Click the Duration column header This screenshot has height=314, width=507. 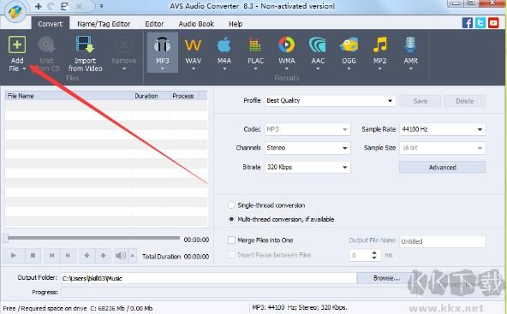(x=152, y=96)
